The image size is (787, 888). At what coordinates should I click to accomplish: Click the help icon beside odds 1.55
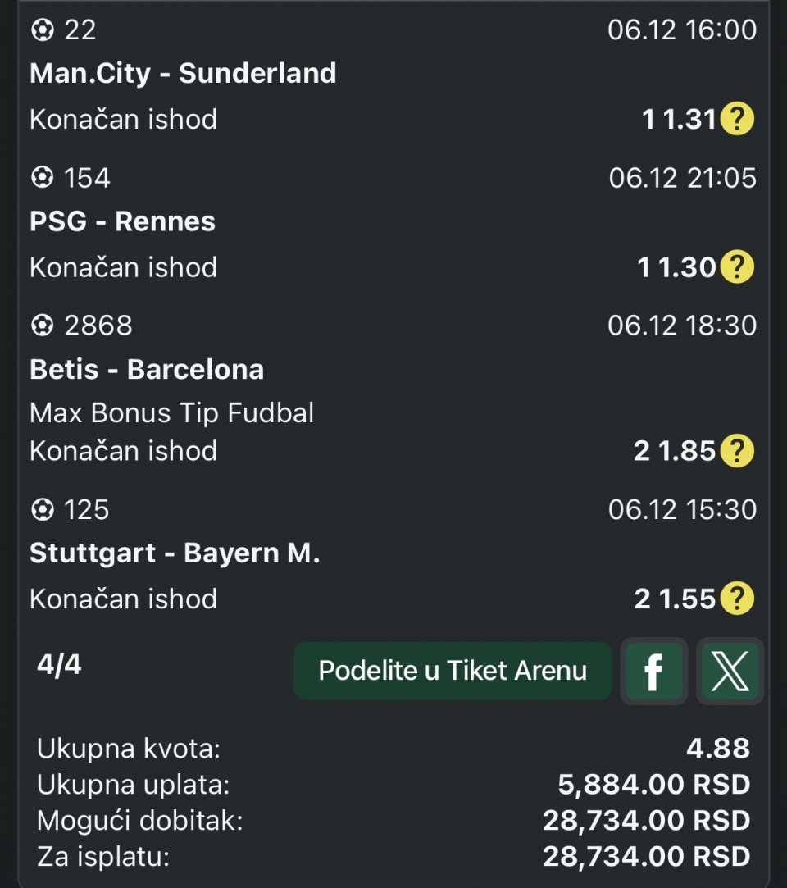pos(736,599)
